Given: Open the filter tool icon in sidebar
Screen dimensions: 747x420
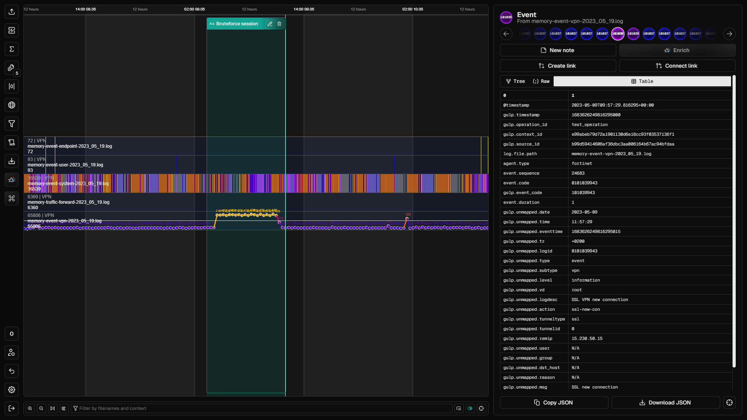Looking at the screenshot, I should click(12, 124).
